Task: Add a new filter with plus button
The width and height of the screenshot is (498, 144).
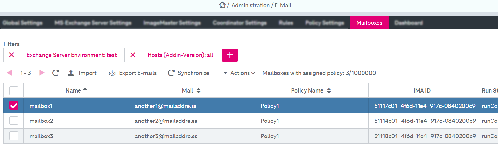Action: click(230, 55)
